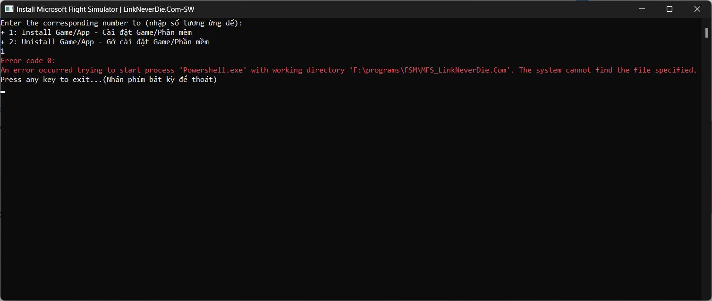Click the red 'Error code 0:' text
The height and width of the screenshot is (301, 712).
(28, 61)
